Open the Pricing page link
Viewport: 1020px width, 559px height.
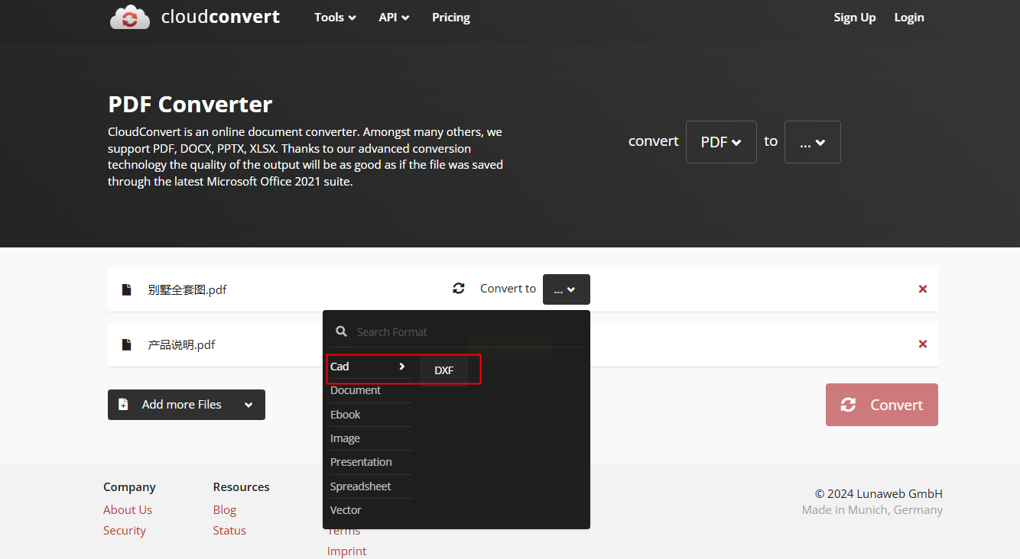coord(450,18)
